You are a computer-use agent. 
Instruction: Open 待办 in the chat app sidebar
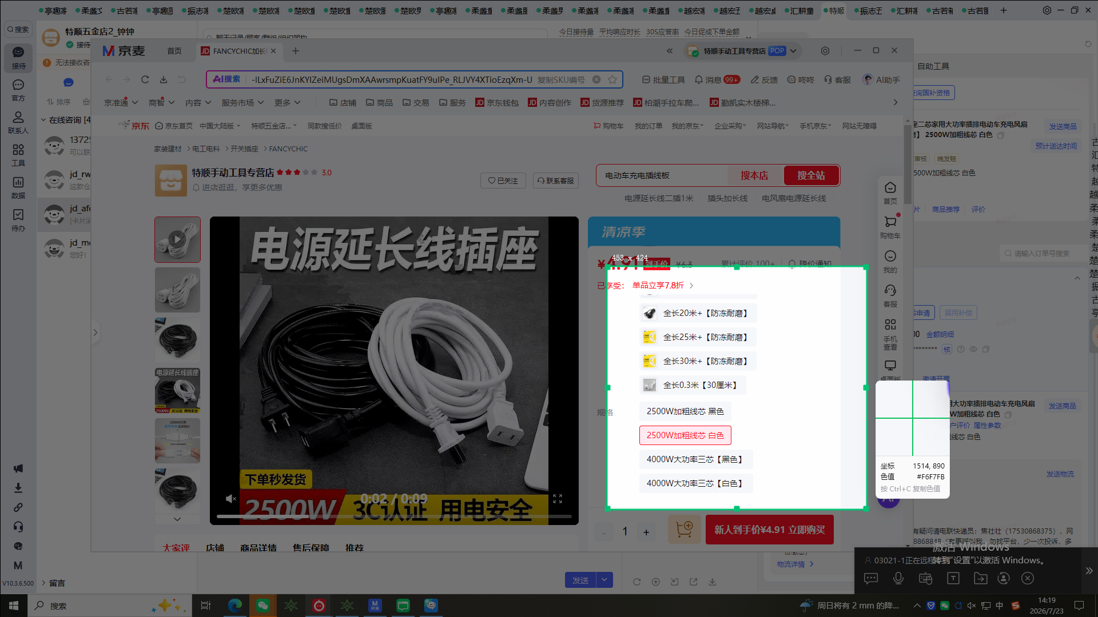pos(18,221)
